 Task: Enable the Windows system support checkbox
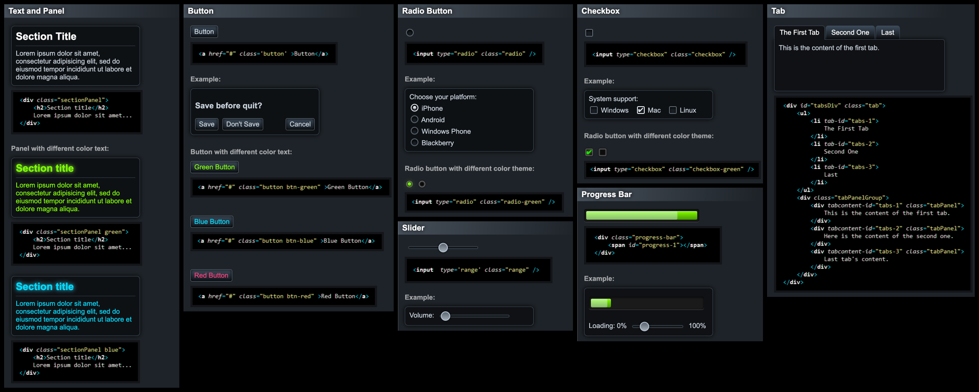[x=593, y=110]
